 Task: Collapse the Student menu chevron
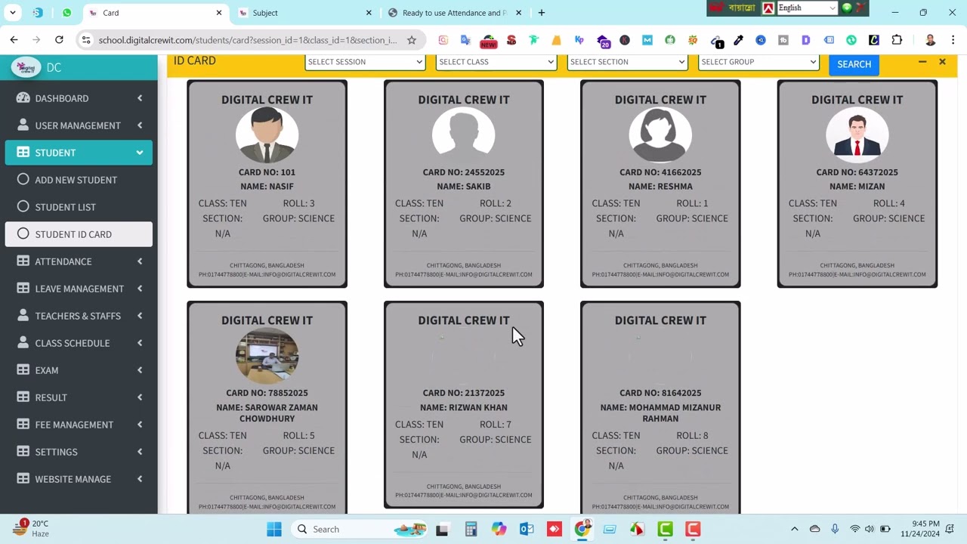coord(140,153)
